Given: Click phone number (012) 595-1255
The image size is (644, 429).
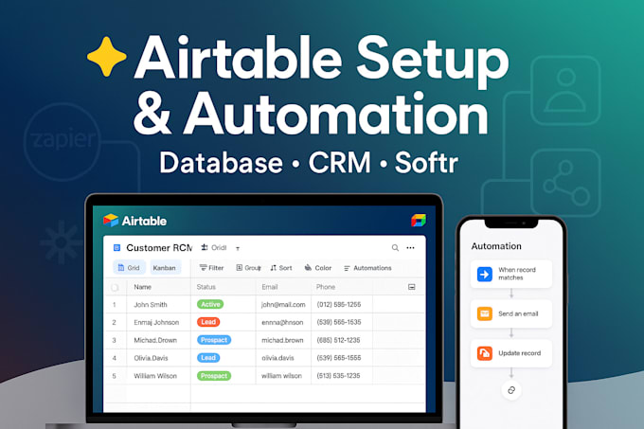Looking at the screenshot, I should point(339,305).
